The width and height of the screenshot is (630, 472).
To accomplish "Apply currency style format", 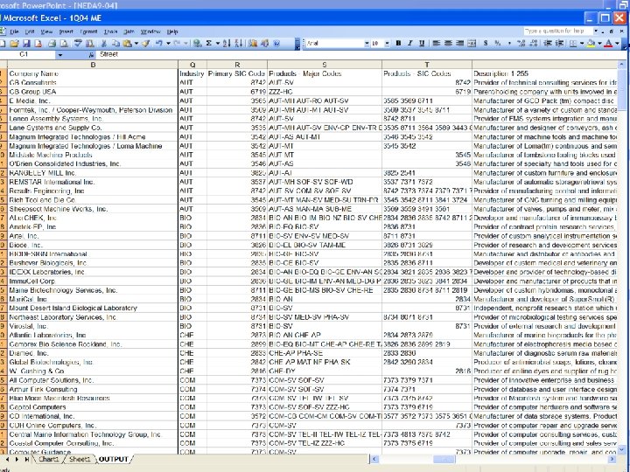I will tap(486, 44).
